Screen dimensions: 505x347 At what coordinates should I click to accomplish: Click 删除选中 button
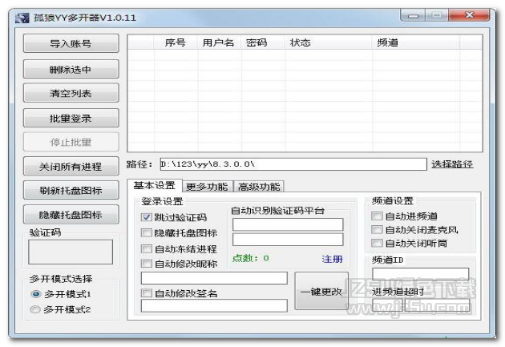(x=71, y=69)
